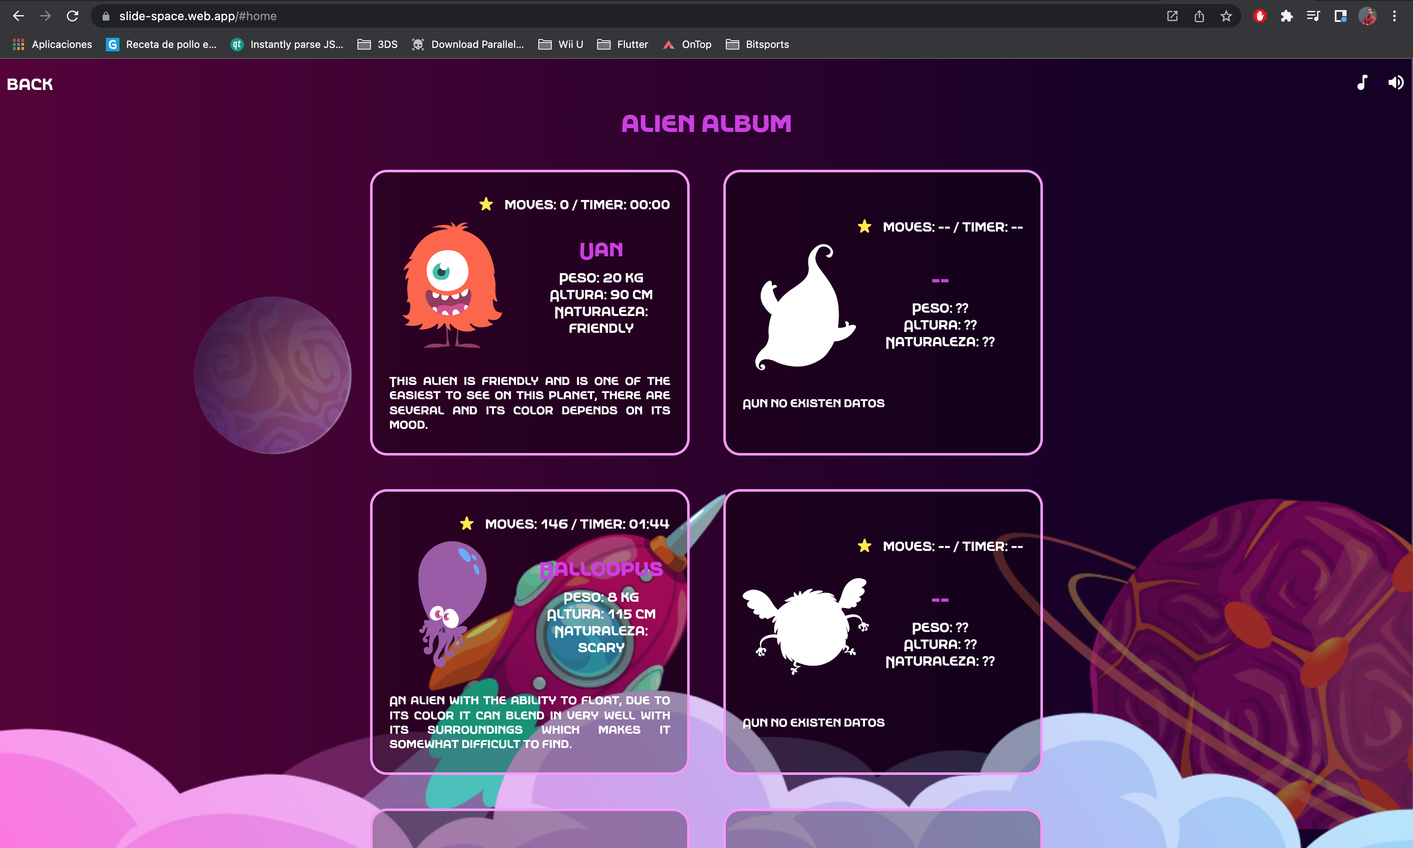Open the red ad blocker extension icon
The image size is (1413, 848).
pos(1259,16)
